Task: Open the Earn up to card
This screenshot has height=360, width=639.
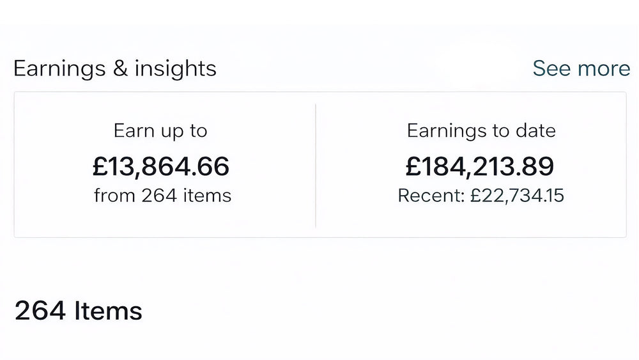Action: pos(165,164)
